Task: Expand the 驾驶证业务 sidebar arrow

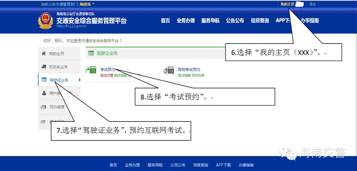Action: pyautogui.click(x=80, y=80)
